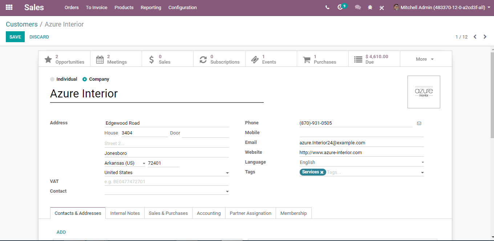Expand the United States country dropdown
This screenshot has height=241, width=494.
coord(227,173)
